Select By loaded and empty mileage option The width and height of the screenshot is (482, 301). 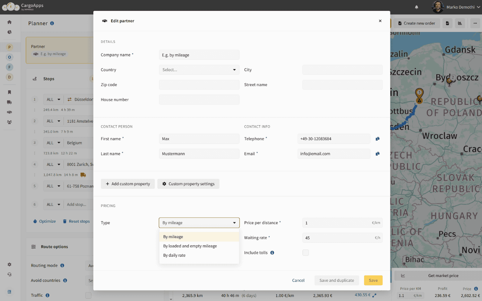190,246
